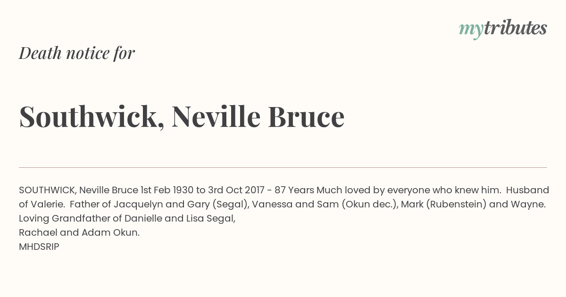This screenshot has height=297, width=566.
Task: Click the "Husband of Valerie" text
Action: click(x=284, y=198)
